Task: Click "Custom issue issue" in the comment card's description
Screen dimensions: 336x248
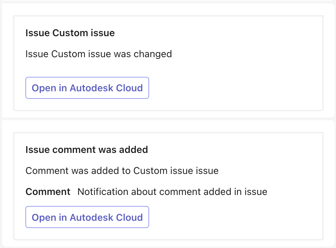Action: click(176, 170)
